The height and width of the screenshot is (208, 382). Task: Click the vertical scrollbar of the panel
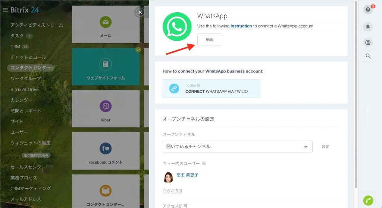click(x=356, y=95)
